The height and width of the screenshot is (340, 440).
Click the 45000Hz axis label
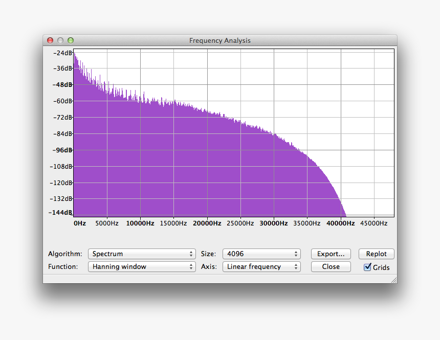[x=374, y=223]
